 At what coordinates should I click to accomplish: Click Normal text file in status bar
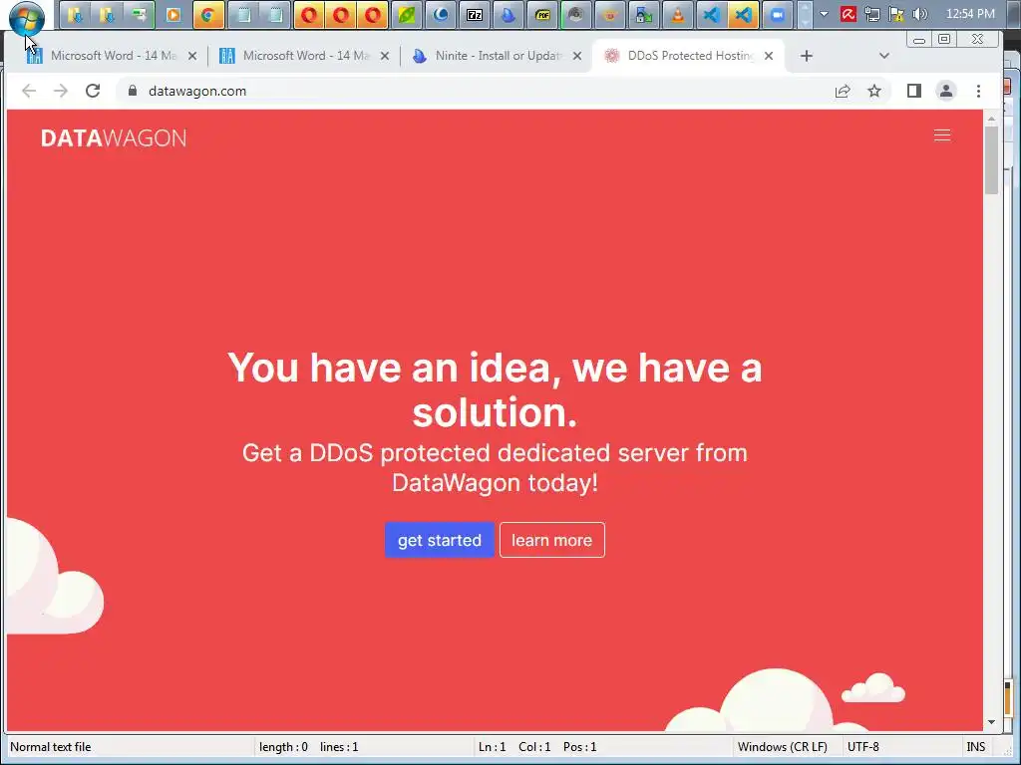[x=51, y=747]
